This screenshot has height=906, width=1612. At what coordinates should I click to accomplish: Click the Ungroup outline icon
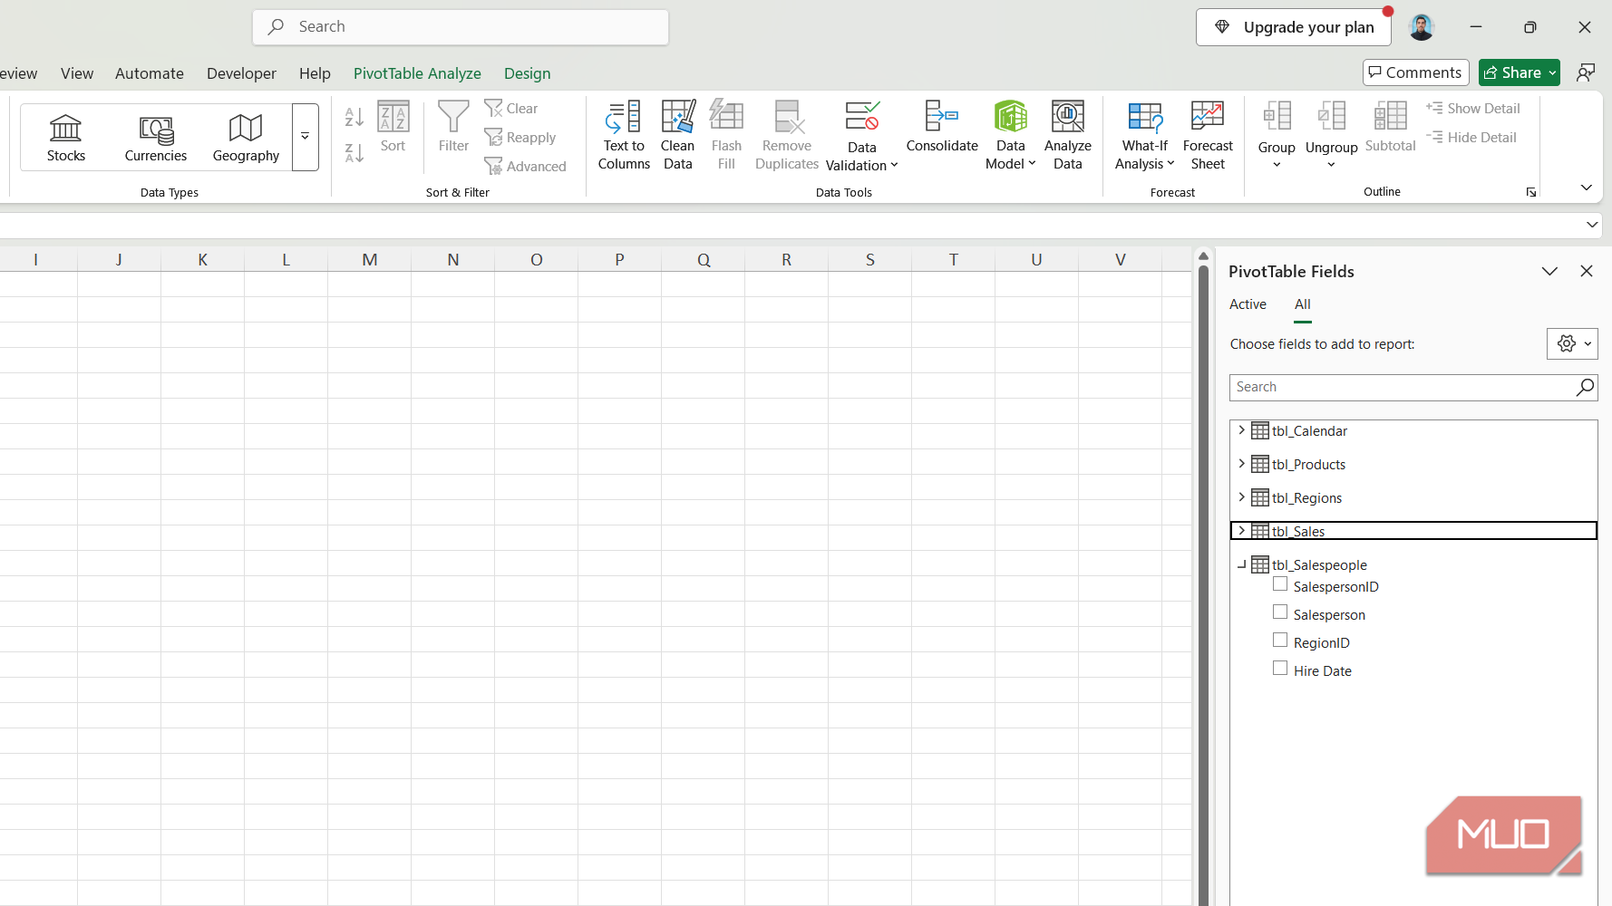click(1331, 118)
